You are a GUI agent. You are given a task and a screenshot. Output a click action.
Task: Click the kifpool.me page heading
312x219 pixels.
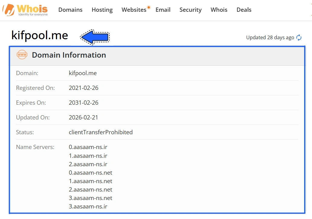tap(40, 35)
